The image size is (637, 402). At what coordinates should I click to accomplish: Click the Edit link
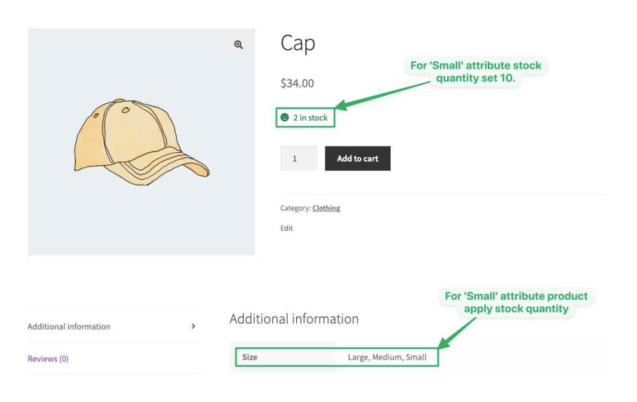(286, 228)
